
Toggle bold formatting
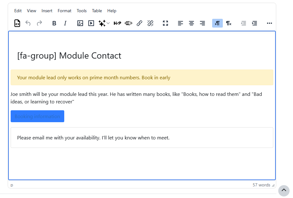click(x=54, y=23)
